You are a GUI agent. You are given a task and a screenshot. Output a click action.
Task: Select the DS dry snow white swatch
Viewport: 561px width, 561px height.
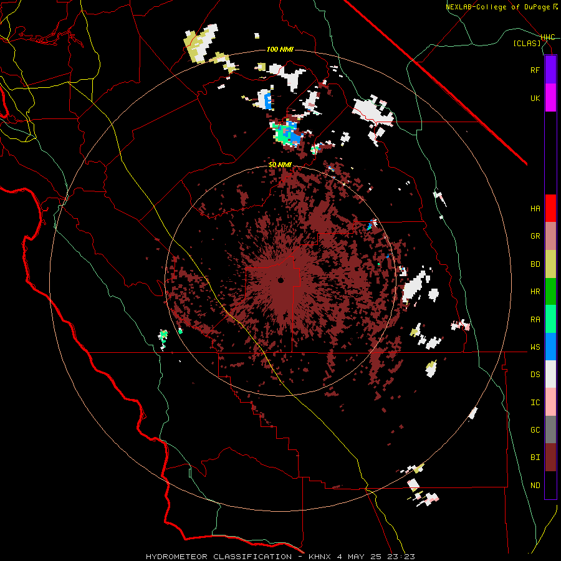coord(550,374)
